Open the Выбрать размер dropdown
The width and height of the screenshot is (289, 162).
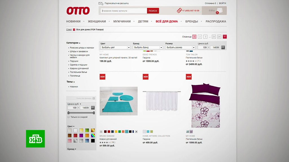[180, 47]
